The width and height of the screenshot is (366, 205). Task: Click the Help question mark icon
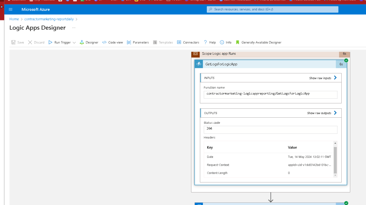(205, 42)
